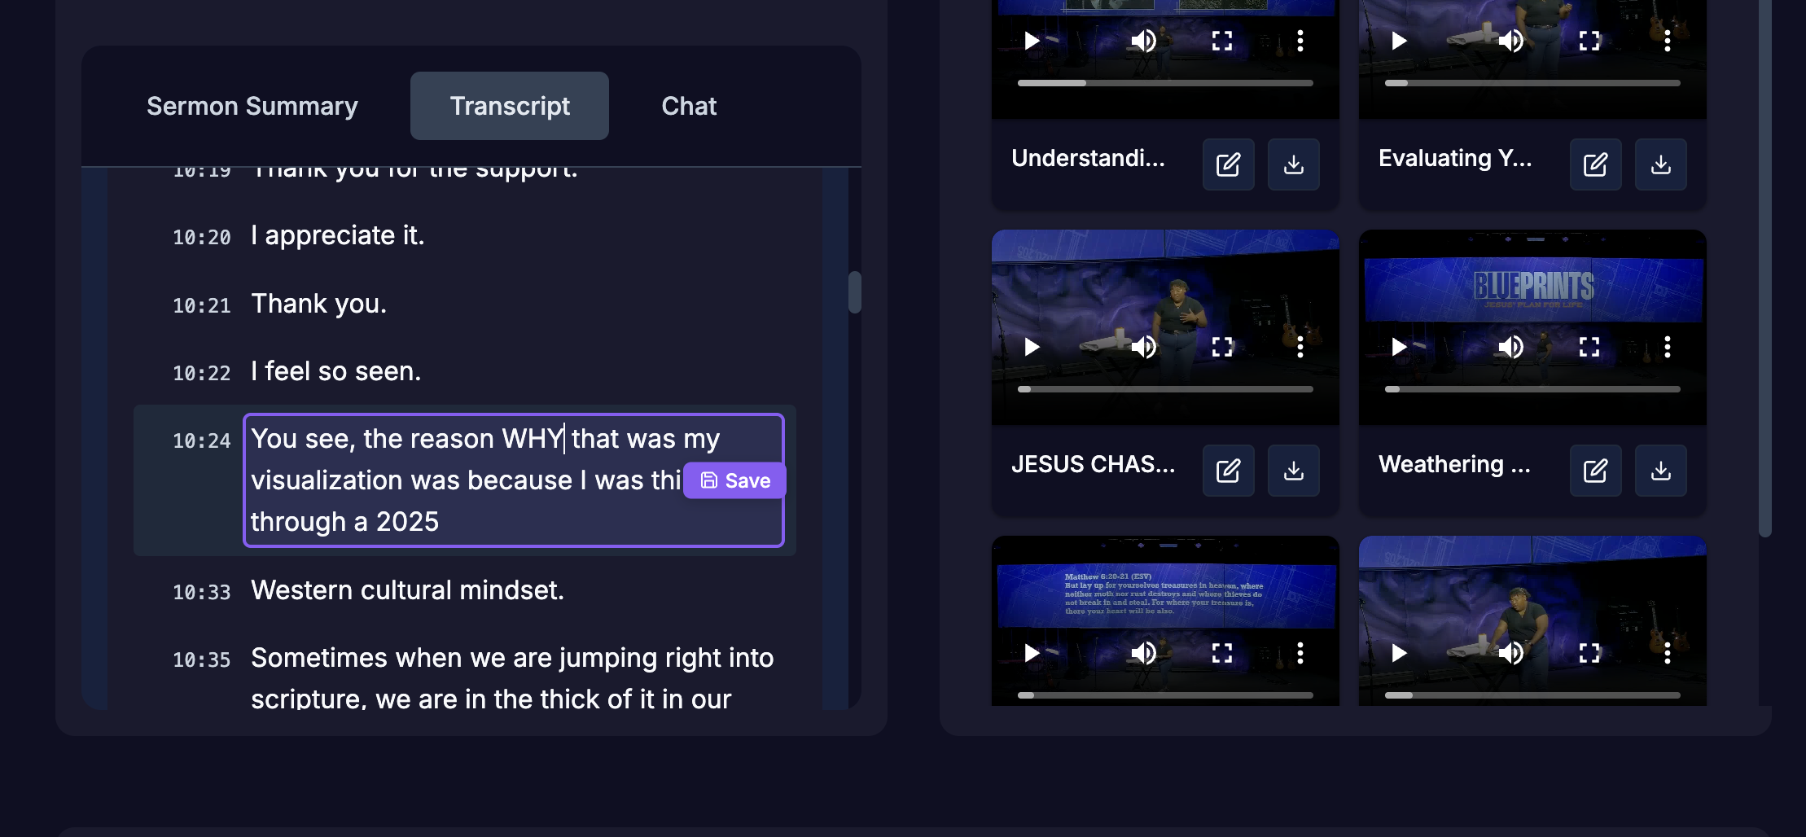Download the Weathering clip
The width and height of the screenshot is (1806, 837).
(1660, 471)
